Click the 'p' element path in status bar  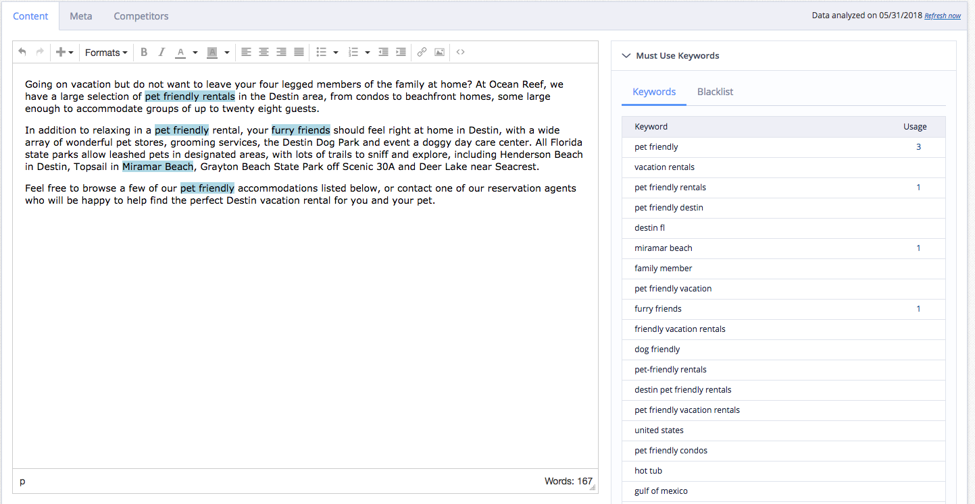(22, 481)
